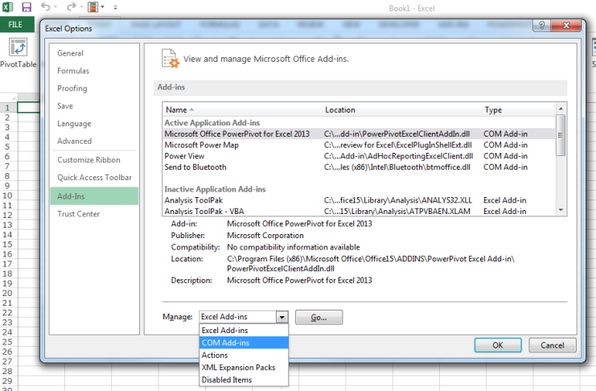Select row 1 header in worksheet
Screen dimensions: 596x391
coord(7,108)
